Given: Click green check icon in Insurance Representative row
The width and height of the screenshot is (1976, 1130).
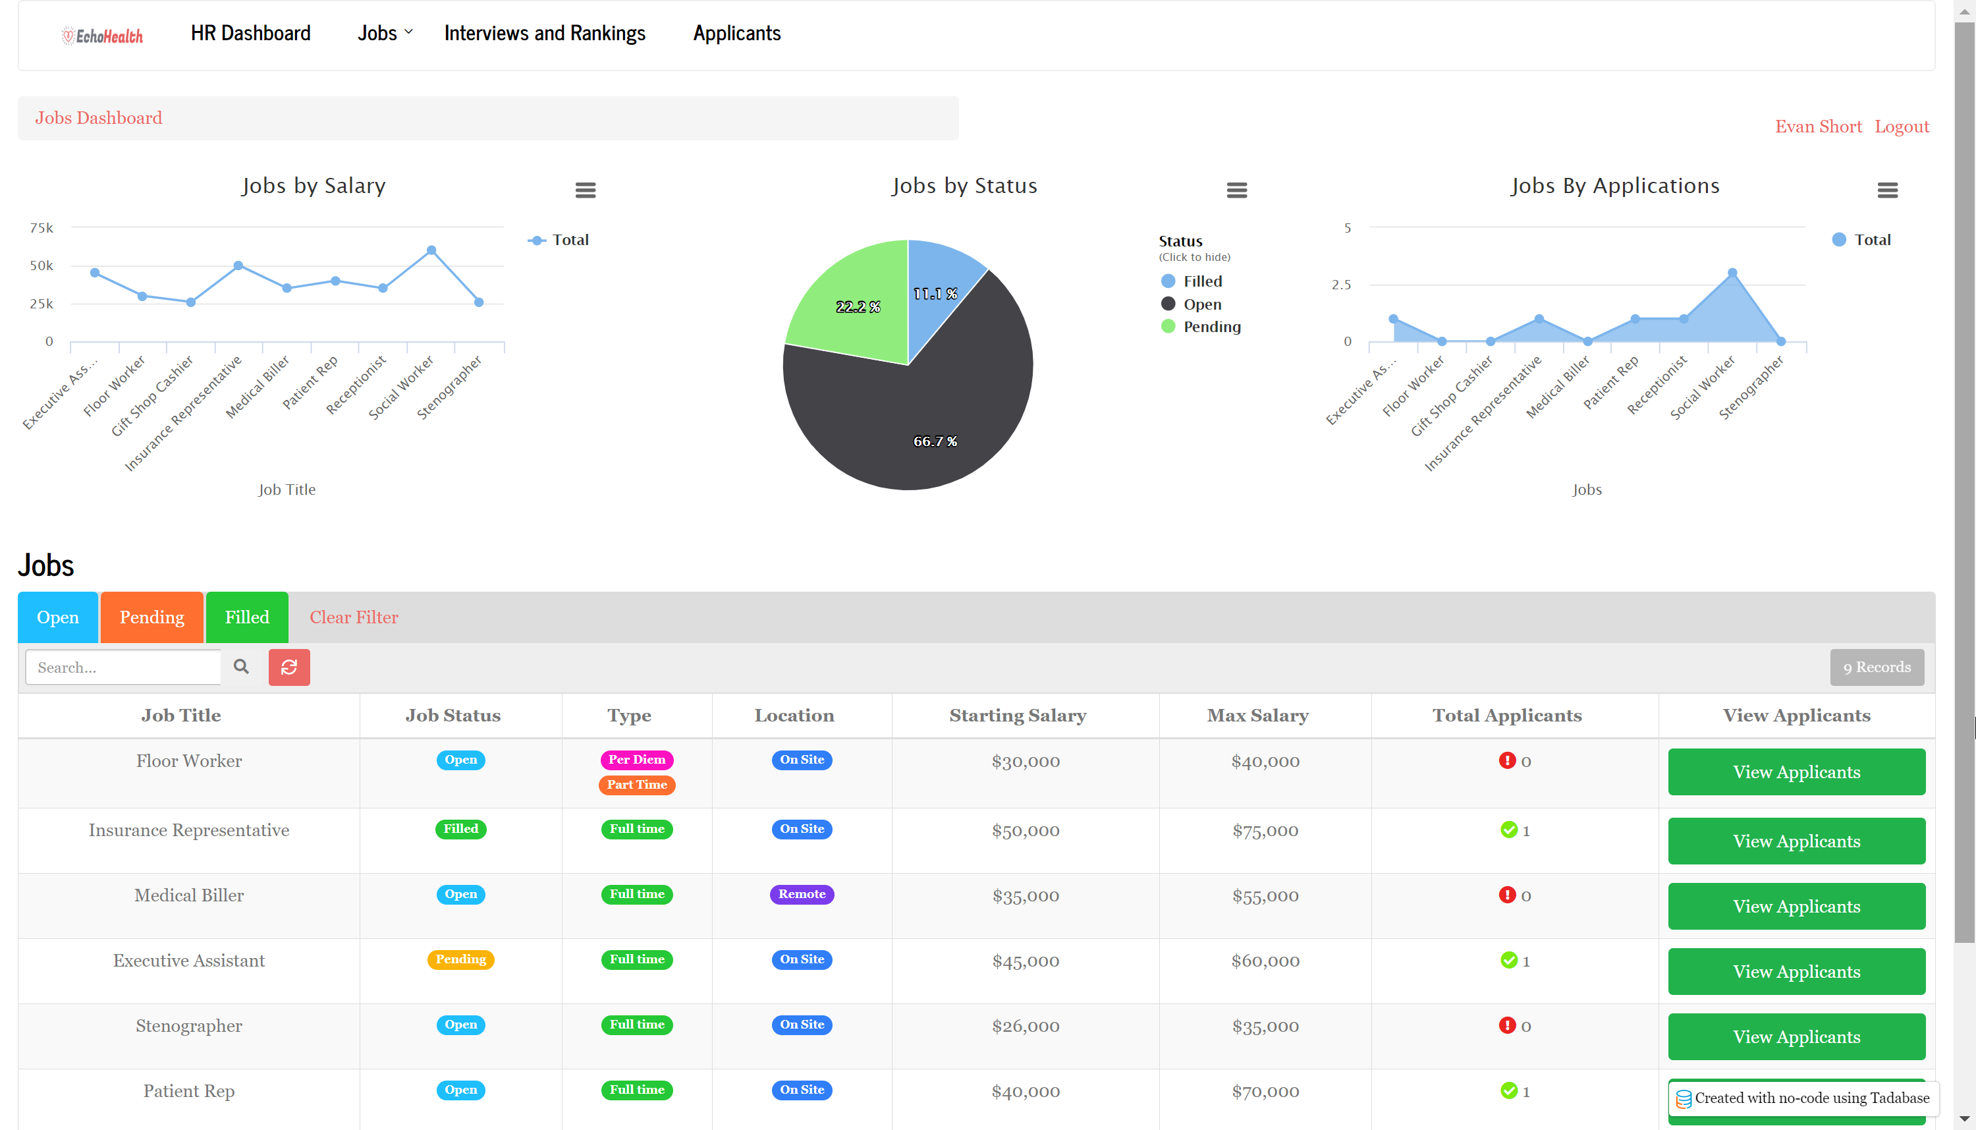Looking at the screenshot, I should (x=1509, y=830).
